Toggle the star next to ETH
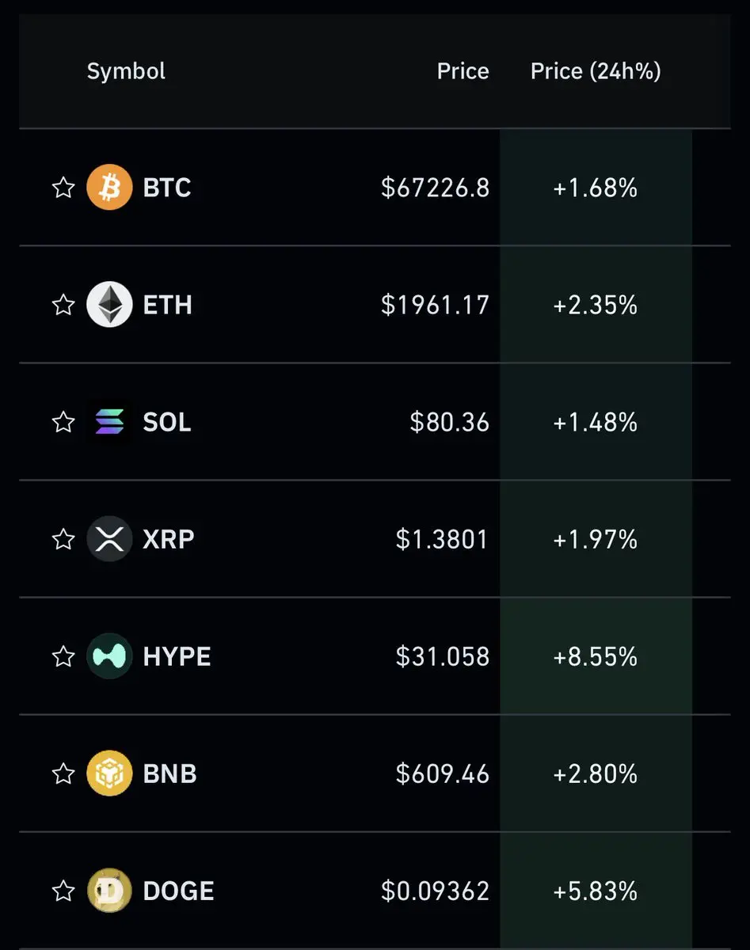Image resolution: width=750 pixels, height=950 pixels. (63, 305)
